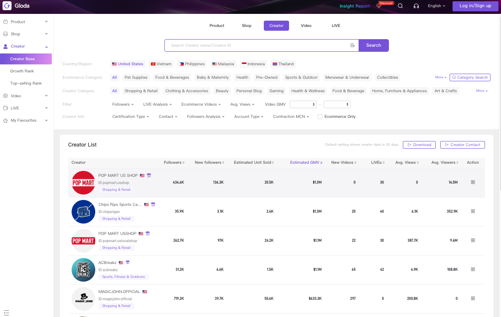
Task: Open POP MART US SHOP avatar
Action: pos(83,183)
